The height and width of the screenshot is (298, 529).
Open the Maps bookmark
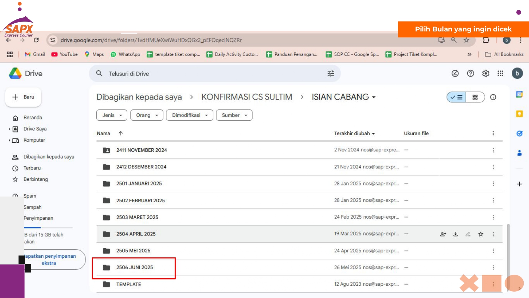94,54
